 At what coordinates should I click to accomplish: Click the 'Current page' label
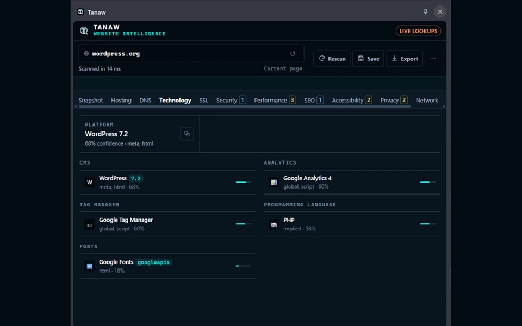[x=283, y=68]
